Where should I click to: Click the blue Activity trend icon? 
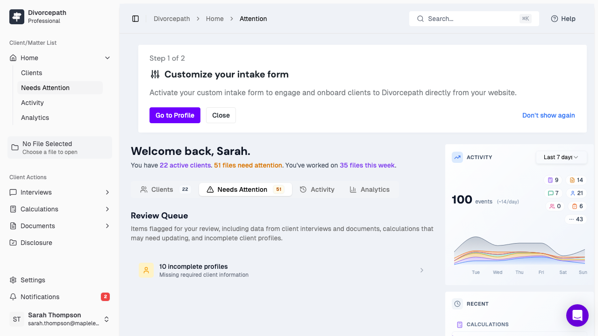(x=457, y=157)
